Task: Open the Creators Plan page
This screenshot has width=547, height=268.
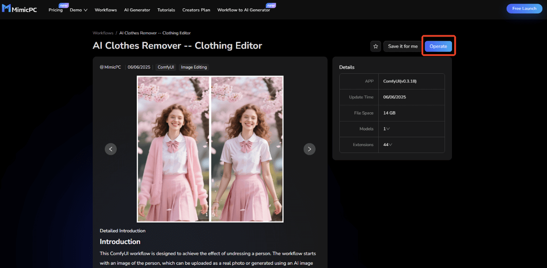Action: (196, 10)
